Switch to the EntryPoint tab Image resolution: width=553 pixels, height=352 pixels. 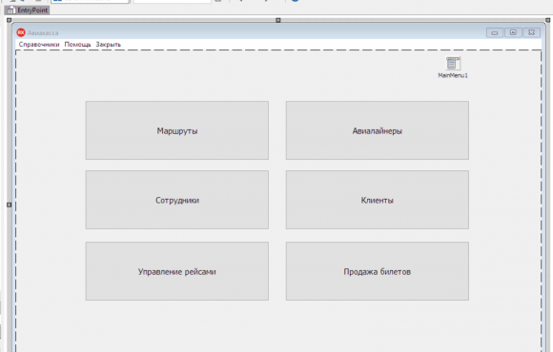27,10
